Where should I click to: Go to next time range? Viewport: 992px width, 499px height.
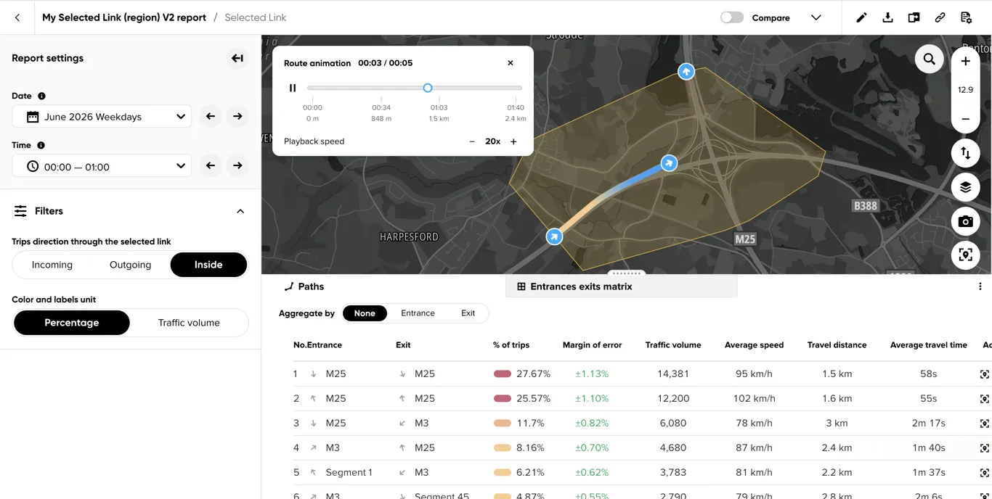point(237,165)
